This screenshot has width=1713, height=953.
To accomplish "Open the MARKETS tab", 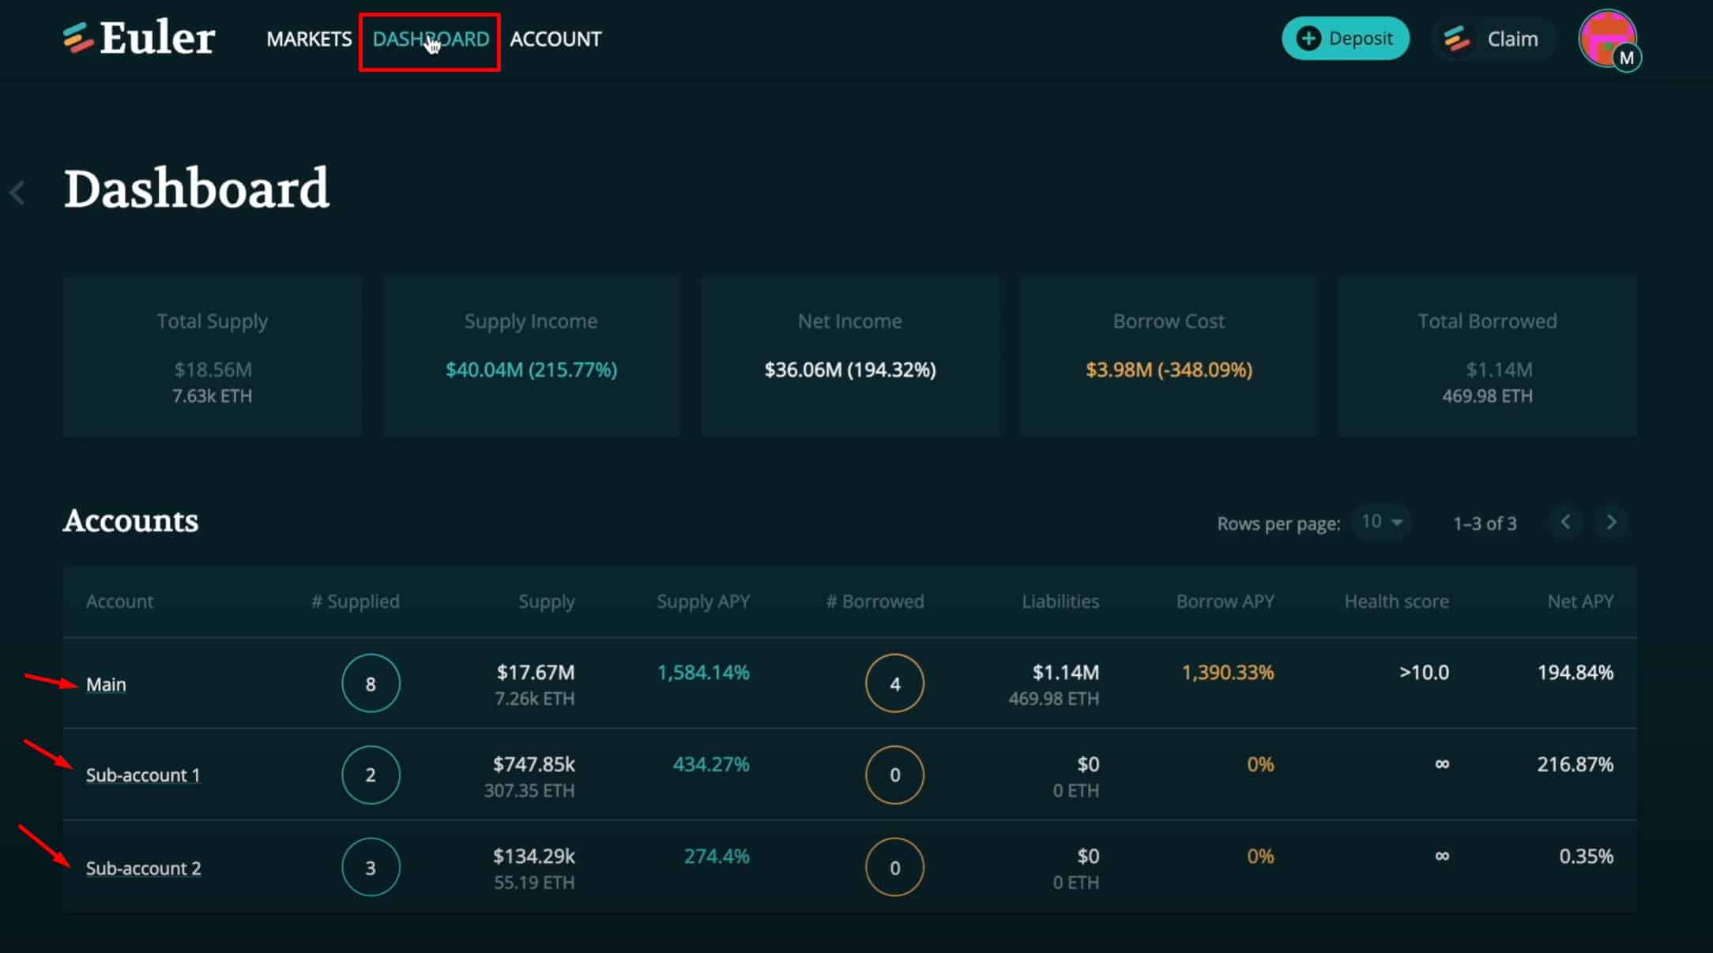I will point(309,39).
